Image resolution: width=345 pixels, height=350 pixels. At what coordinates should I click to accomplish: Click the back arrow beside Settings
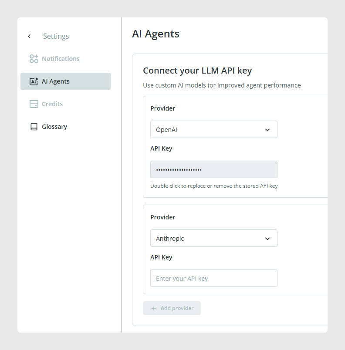pos(29,37)
